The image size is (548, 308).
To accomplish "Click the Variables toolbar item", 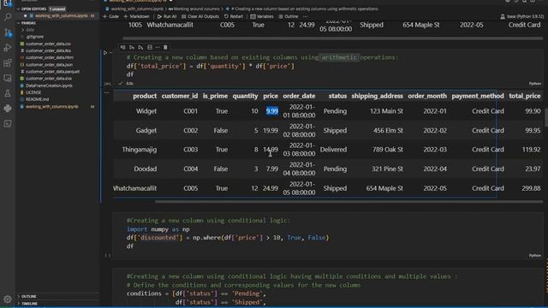I will [x=262, y=16].
